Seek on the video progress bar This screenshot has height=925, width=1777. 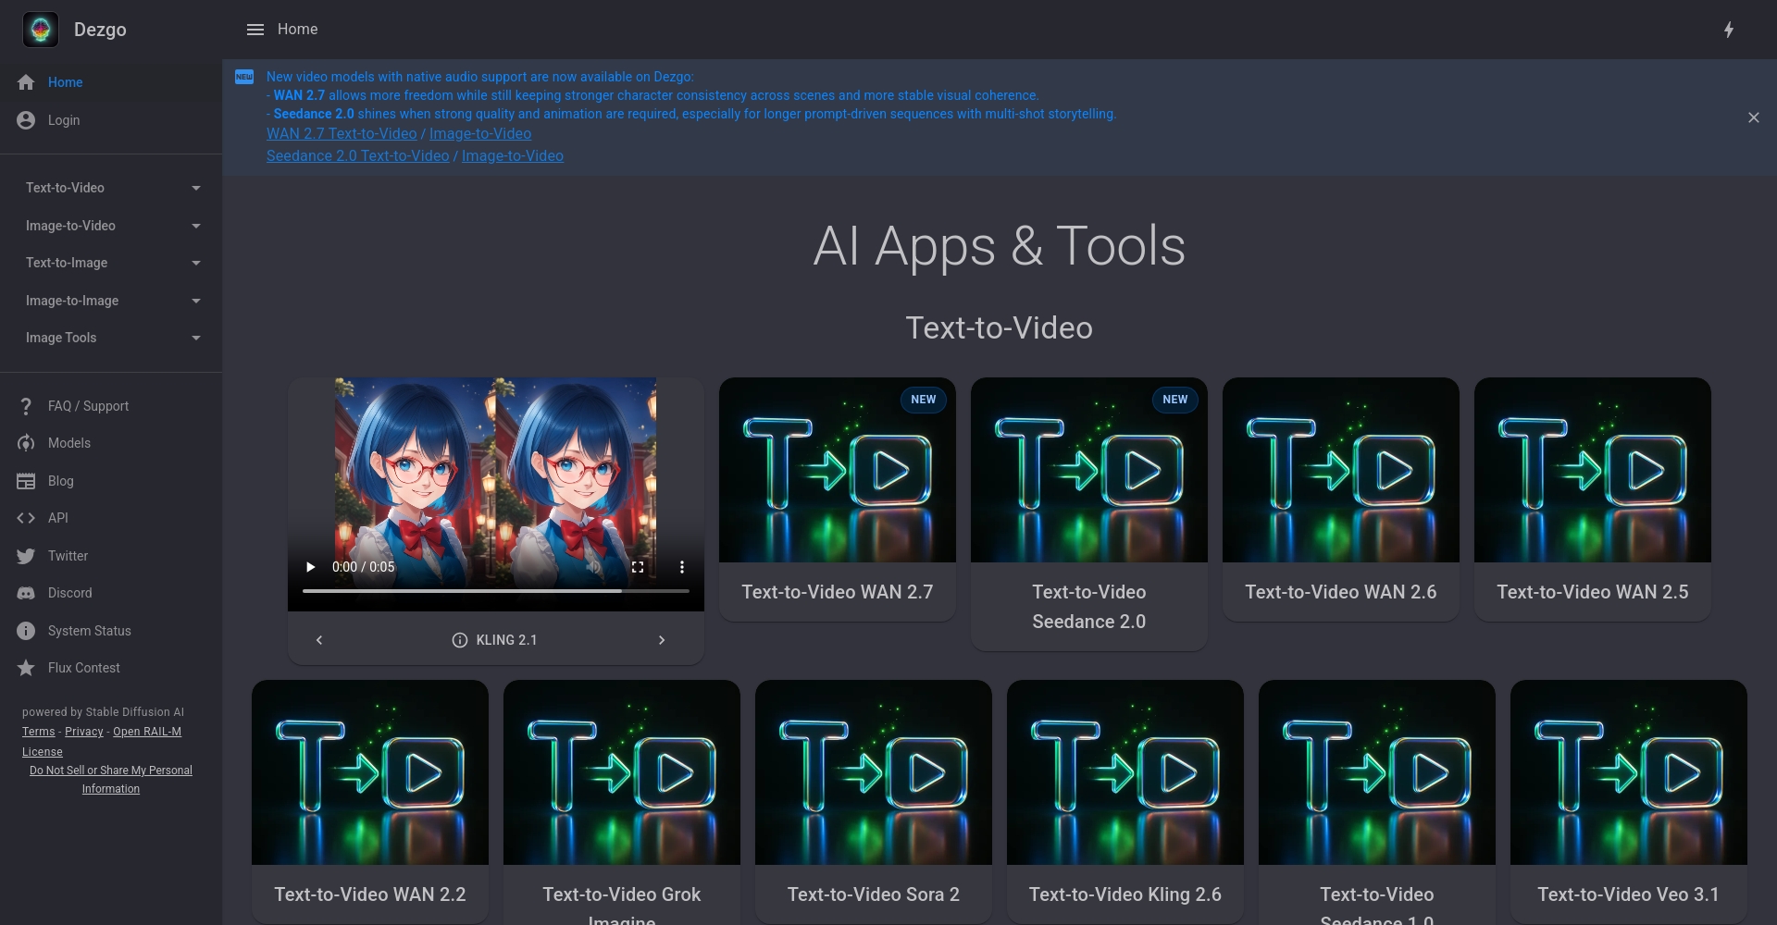click(496, 590)
